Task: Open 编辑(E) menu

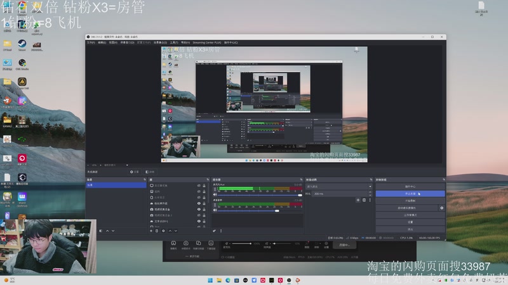Action: (x=102, y=42)
